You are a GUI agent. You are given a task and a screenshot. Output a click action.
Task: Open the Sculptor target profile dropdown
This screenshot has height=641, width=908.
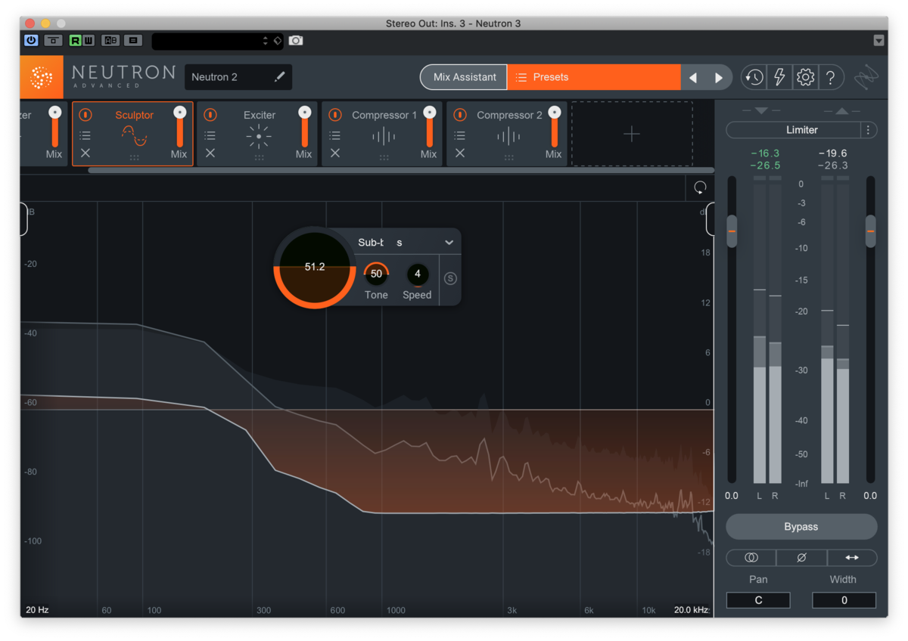pos(406,243)
